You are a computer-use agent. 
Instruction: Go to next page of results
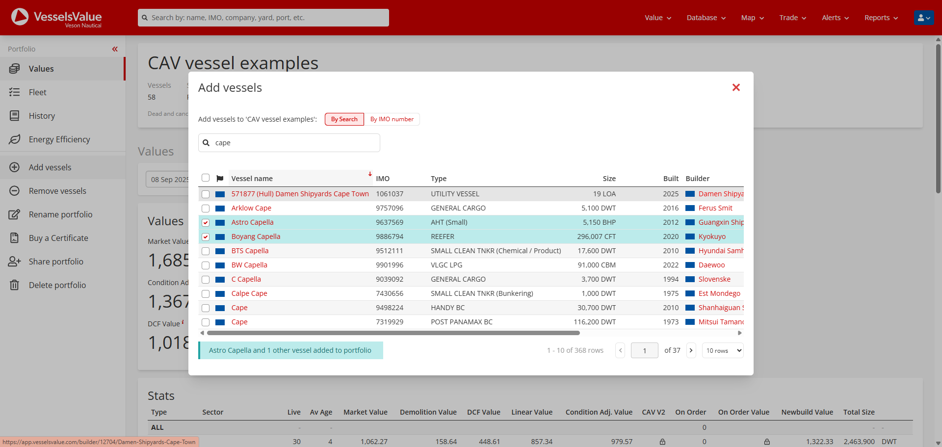click(691, 350)
